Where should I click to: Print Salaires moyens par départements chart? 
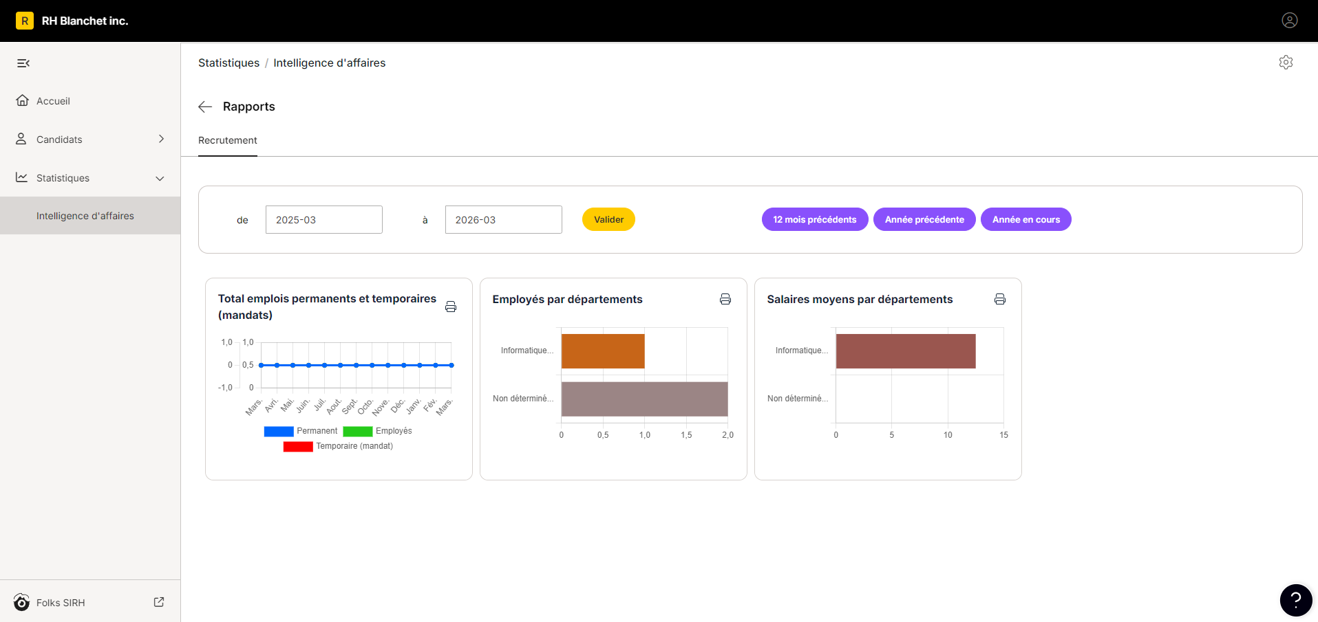pos(1000,299)
